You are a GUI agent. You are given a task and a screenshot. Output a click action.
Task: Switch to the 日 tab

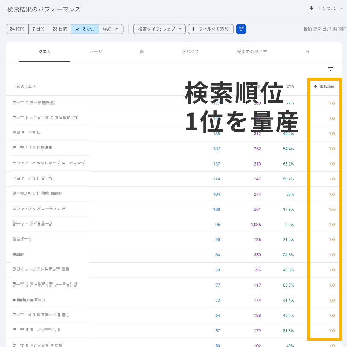pyautogui.click(x=307, y=52)
